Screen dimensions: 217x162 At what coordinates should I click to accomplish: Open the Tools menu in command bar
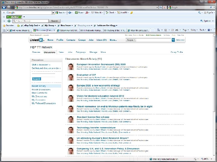(203, 30)
